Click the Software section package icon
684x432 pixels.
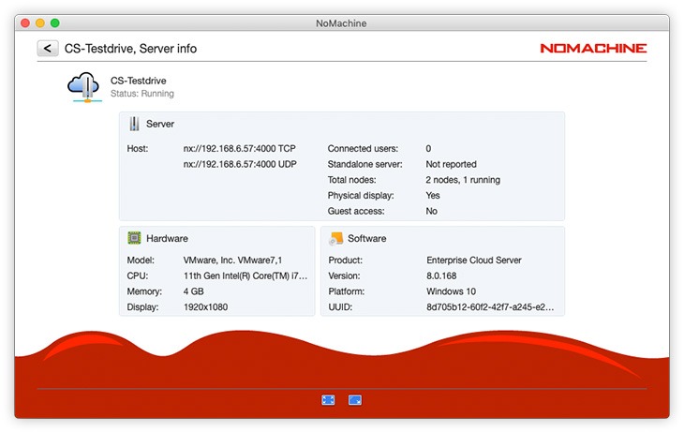(336, 238)
